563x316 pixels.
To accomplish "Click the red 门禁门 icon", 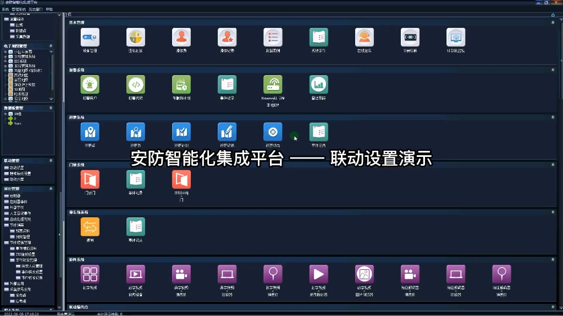I will pos(90,178).
